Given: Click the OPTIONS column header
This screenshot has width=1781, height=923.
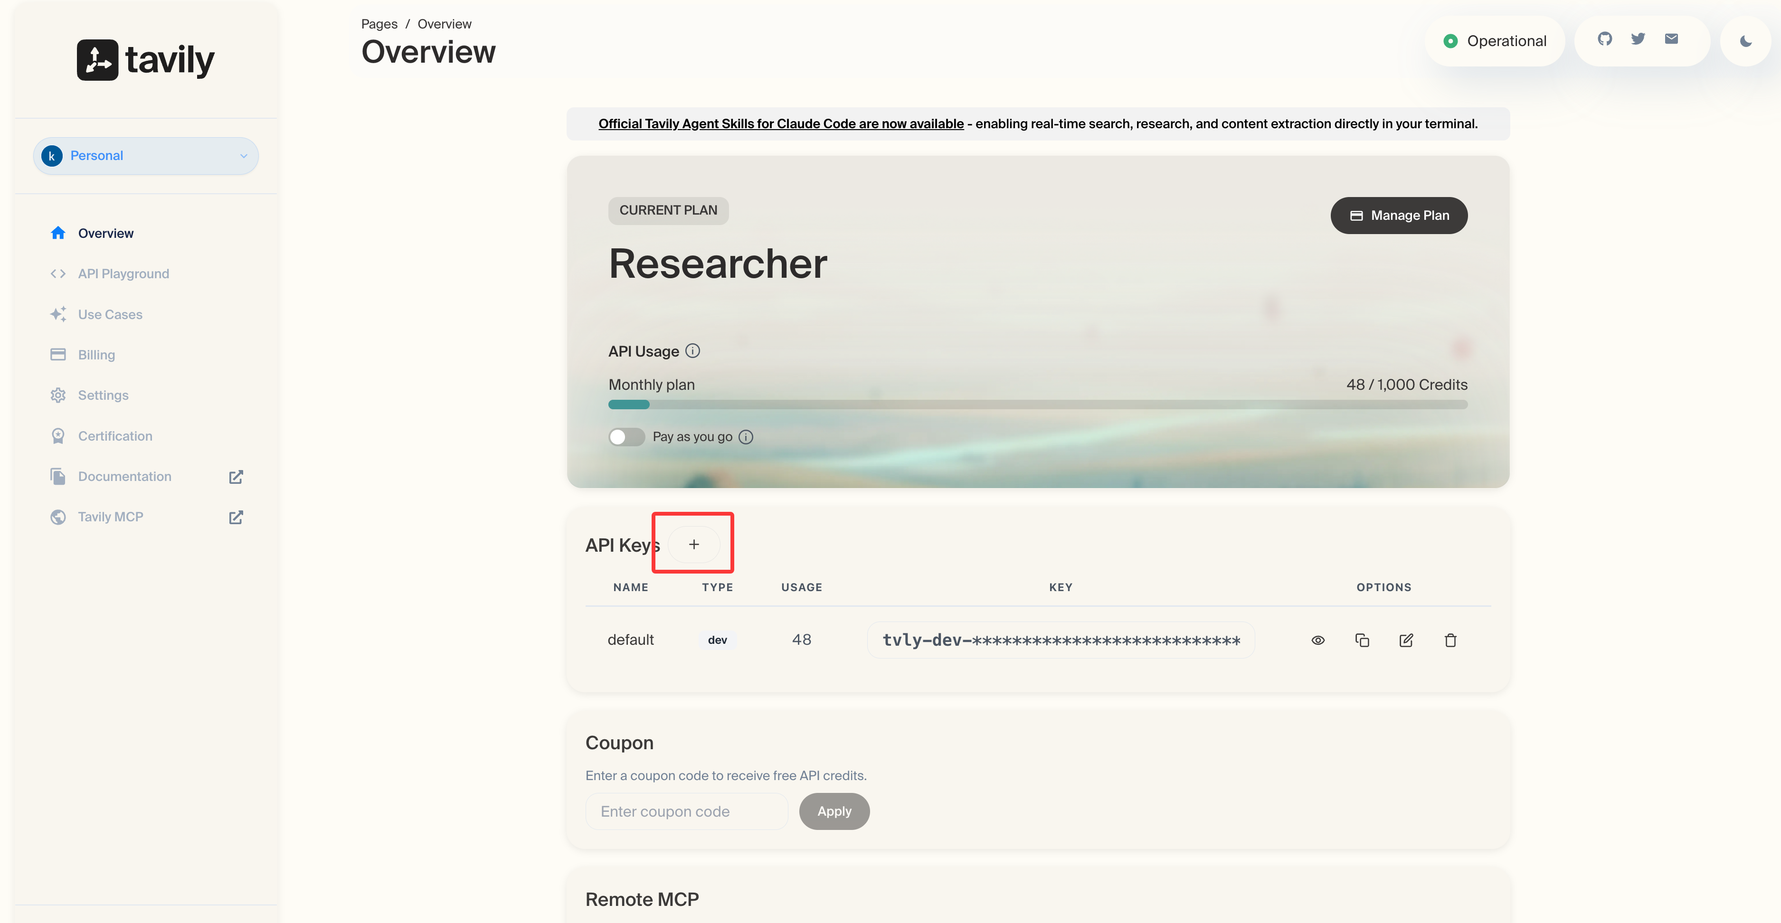Looking at the screenshot, I should coord(1383,588).
